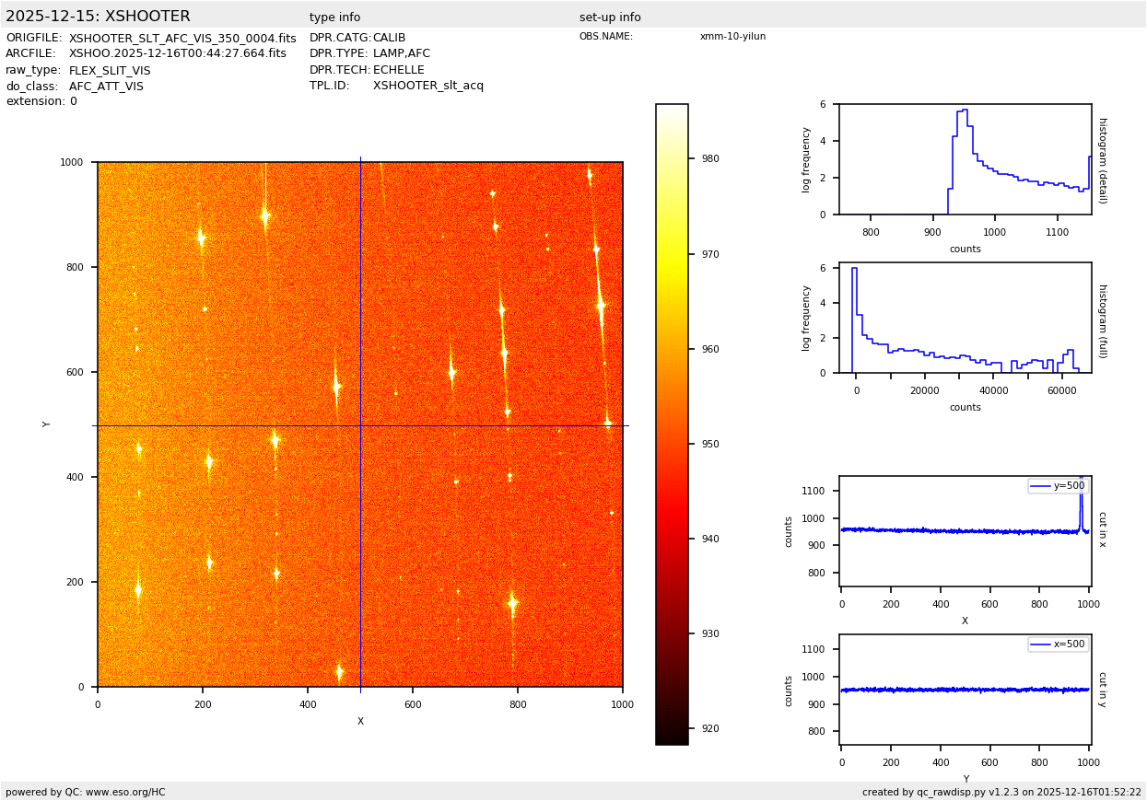The width and height of the screenshot is (1147, 801).
Task: Click the DPR.TYPE value LAMP,AFC
Action: tap(401, 54)
